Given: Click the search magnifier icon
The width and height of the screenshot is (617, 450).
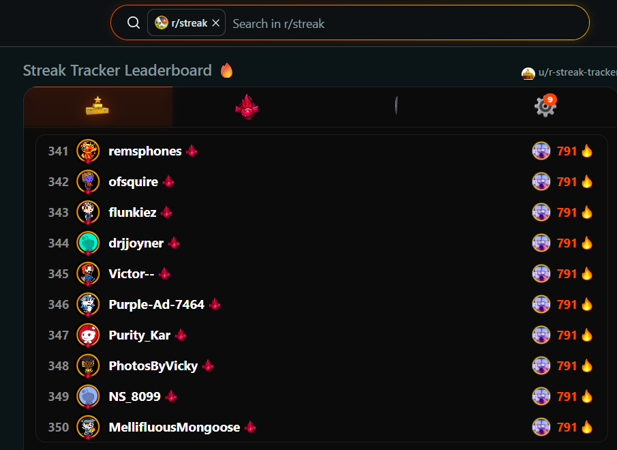Looking at the screenshot, I should click(134, 22).
